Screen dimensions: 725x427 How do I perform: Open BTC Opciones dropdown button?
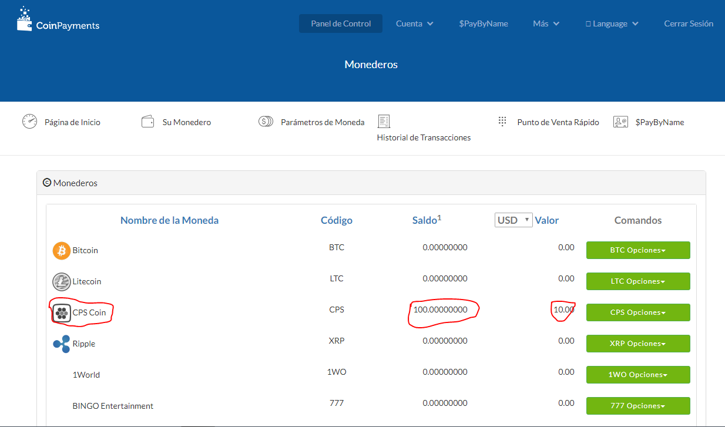[x=638, y=250]
